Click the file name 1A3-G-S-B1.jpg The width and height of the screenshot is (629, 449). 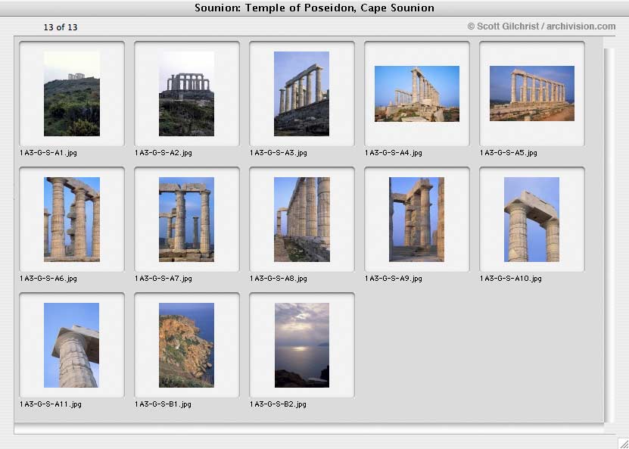[x=163, y=404]
